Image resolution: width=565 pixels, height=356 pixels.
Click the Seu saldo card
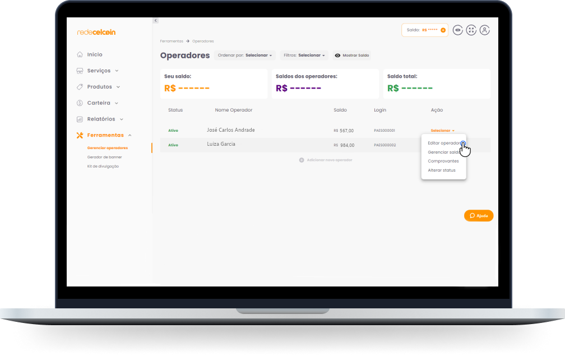click(x=214, y=84)
